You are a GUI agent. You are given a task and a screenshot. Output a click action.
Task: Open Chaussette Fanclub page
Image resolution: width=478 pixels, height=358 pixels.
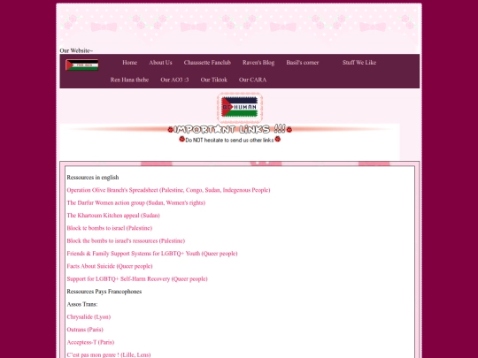(x=207, y=63)
